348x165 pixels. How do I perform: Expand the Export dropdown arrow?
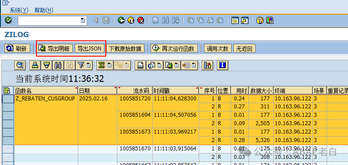click(x=176, y=65)
